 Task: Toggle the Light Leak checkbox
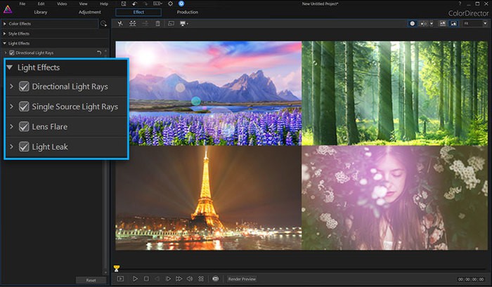[x=24, y=147]
